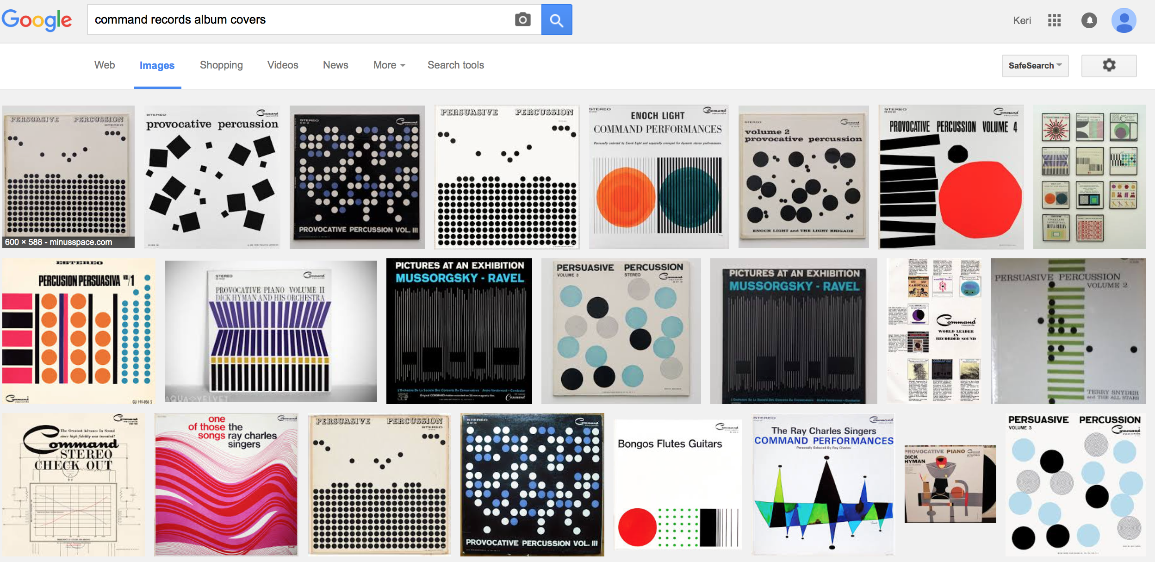Click the Google logo
1155x562 pixels.
(37, 20)
